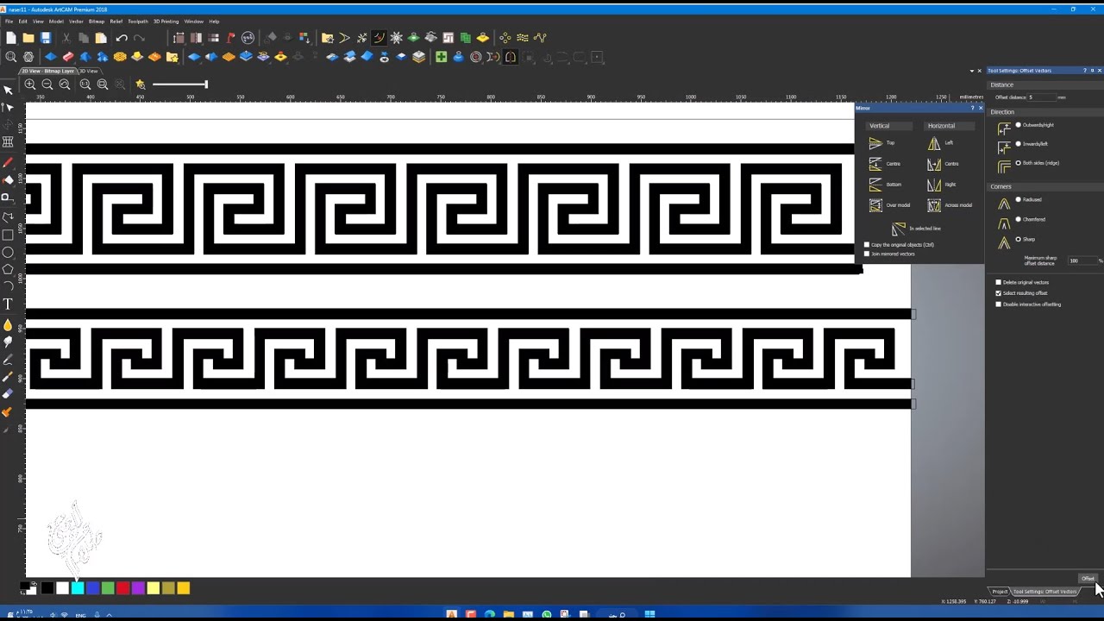This screenshot has height=621, width=1104.
Task: Click the Undo arrow
Action: [122, 38]
